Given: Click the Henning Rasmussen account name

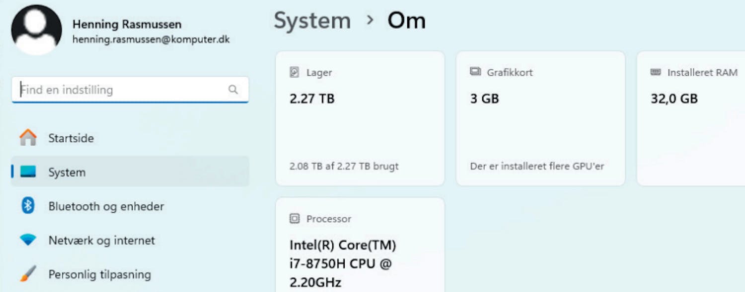Looking at the screenshot, I should click(x=127, y=24).
